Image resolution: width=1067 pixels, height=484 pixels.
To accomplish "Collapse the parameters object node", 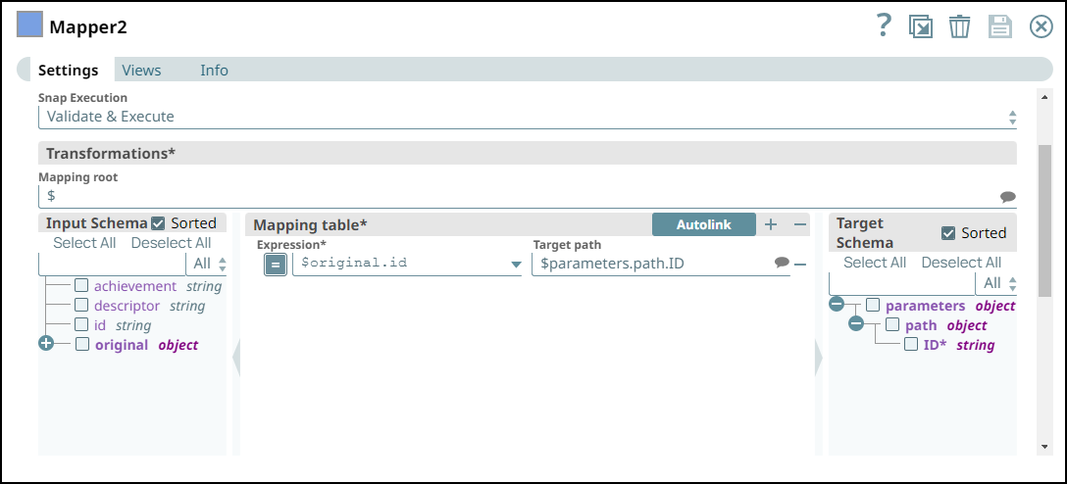I will click(837, 305).
